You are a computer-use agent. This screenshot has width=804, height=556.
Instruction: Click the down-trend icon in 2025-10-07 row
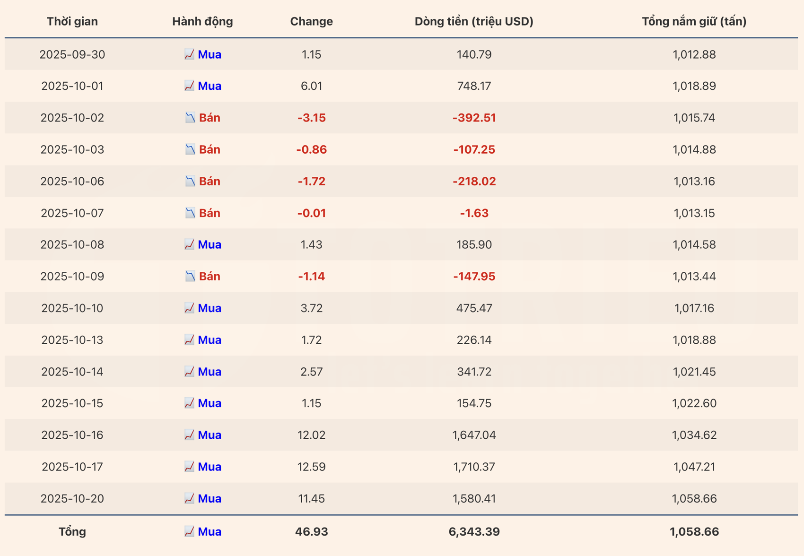click(190, 213)
